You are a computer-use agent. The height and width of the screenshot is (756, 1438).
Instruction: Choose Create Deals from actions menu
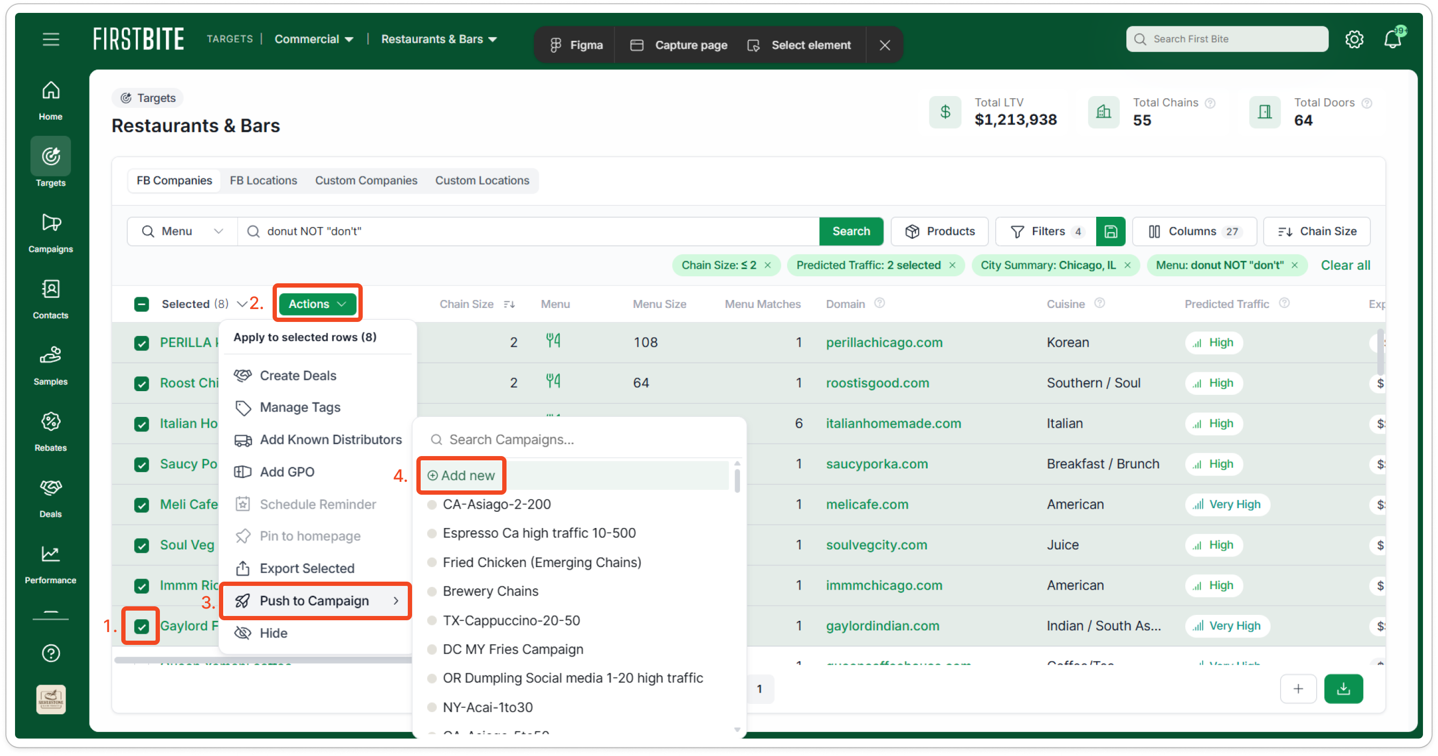(317, 376)
